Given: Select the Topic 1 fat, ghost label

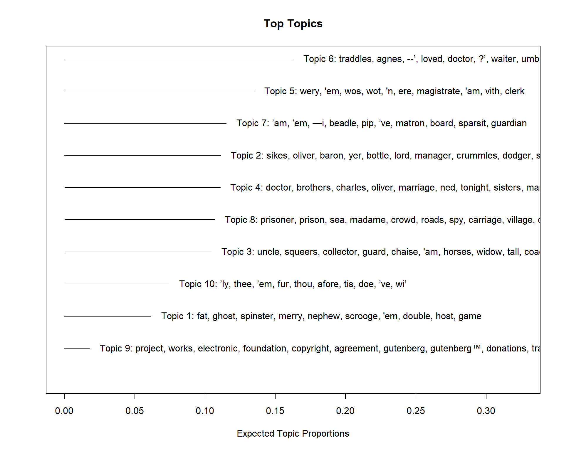Looking at the screenshot, I should (321, 316).
